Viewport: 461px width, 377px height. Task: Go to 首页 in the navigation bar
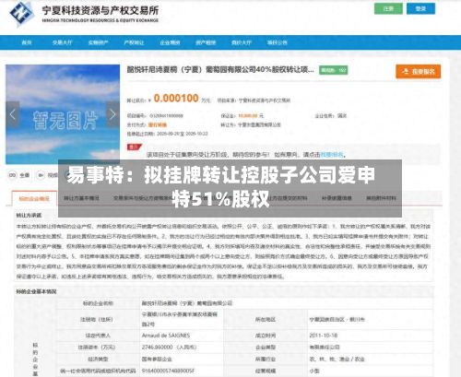tap(27, 42)
